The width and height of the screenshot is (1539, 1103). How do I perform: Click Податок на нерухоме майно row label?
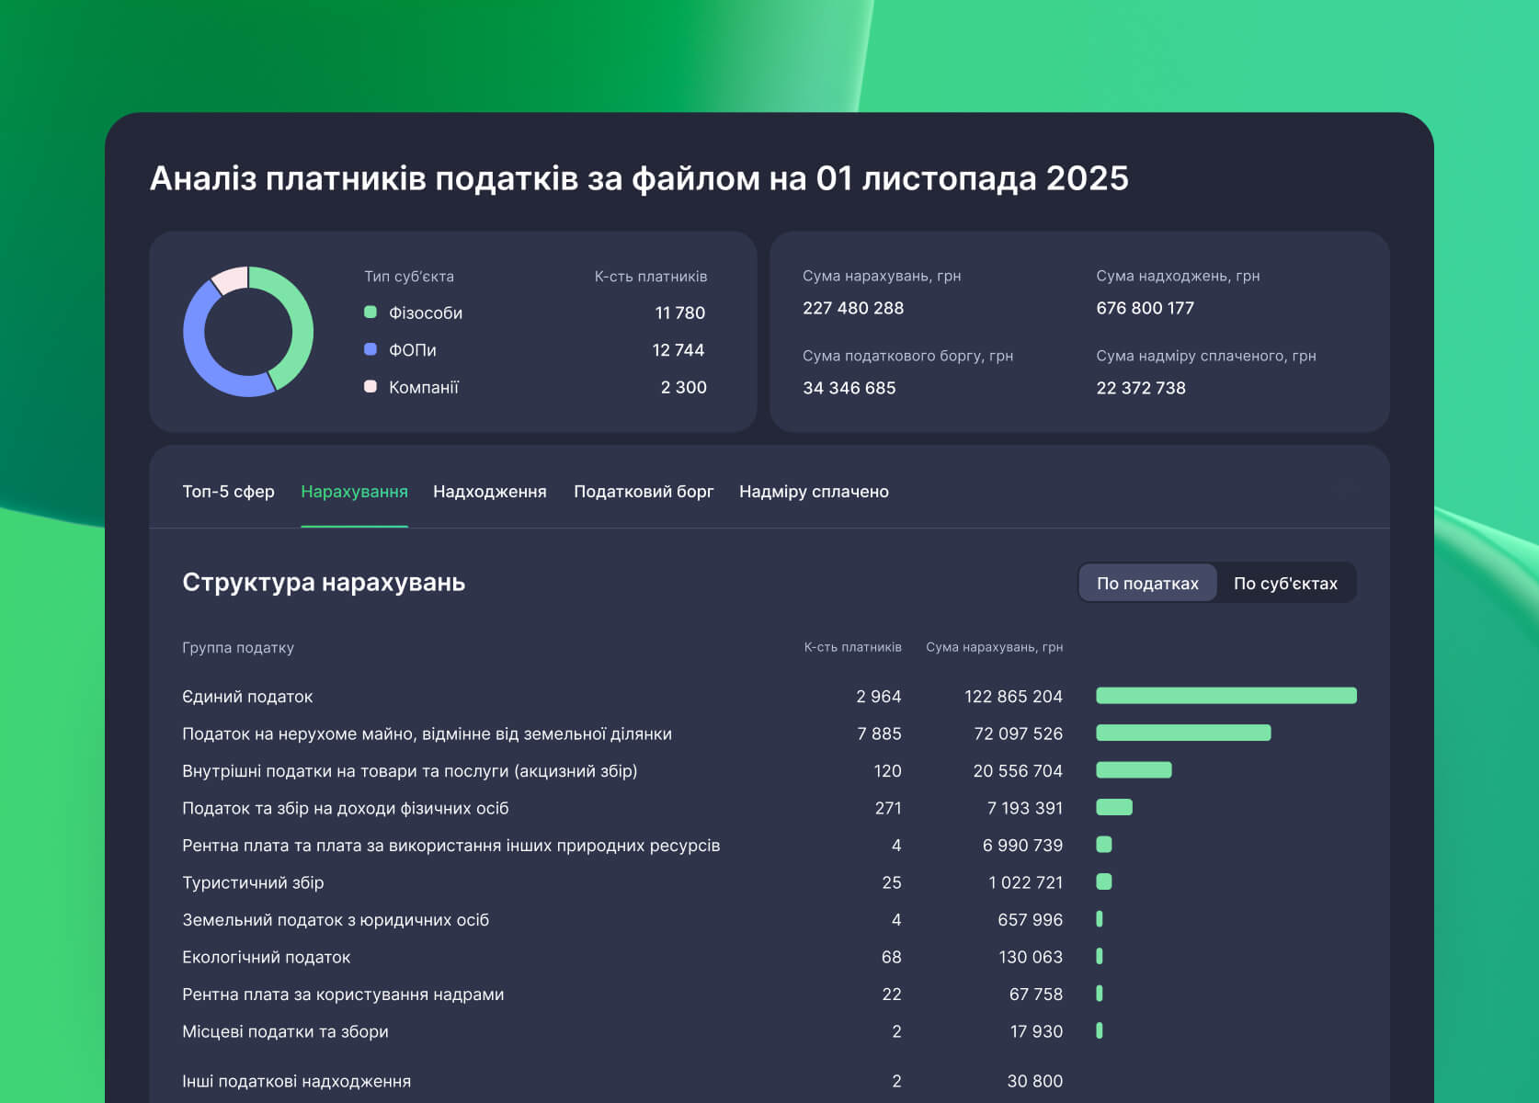[x=427, y=733]
